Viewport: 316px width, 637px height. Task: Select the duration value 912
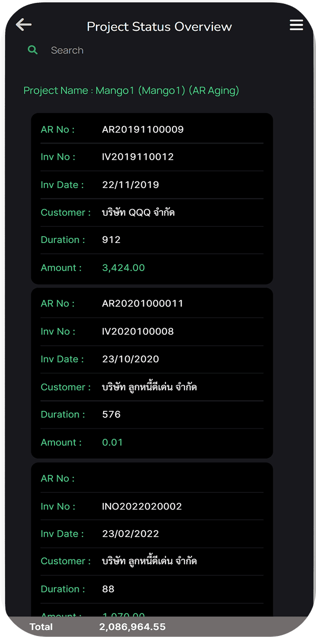pos(111,240)
